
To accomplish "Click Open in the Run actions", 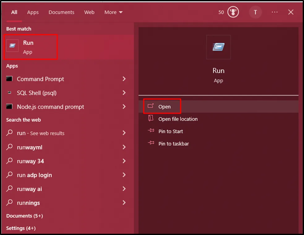I will point(164,107).
